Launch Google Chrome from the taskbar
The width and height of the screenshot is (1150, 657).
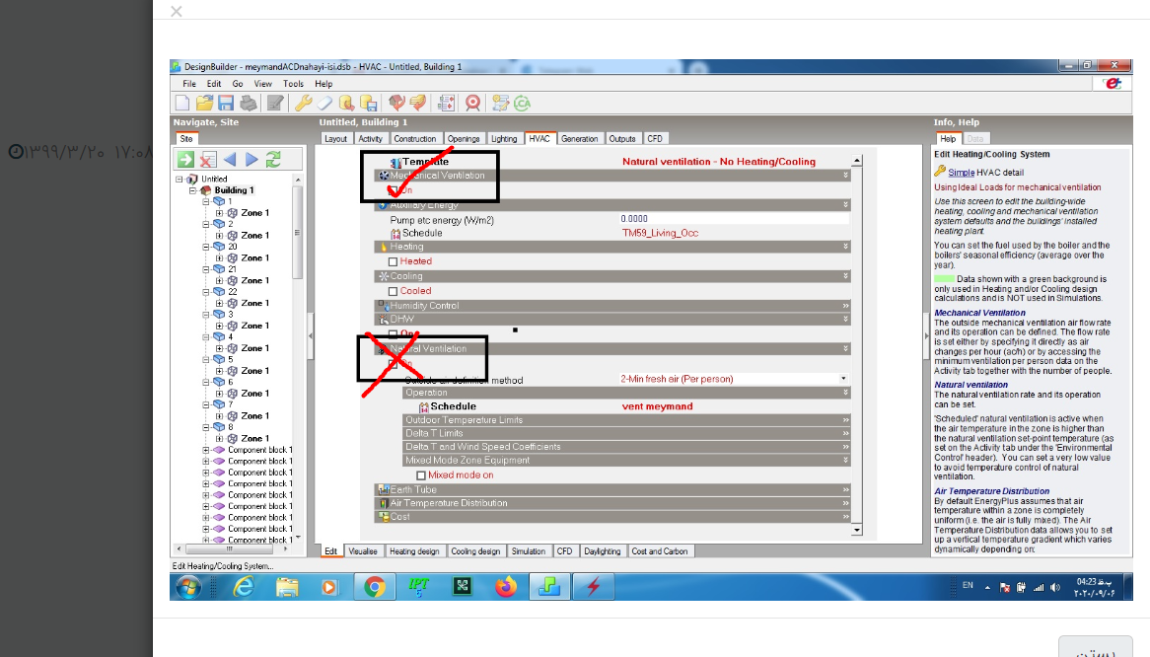tap(374, 587)
